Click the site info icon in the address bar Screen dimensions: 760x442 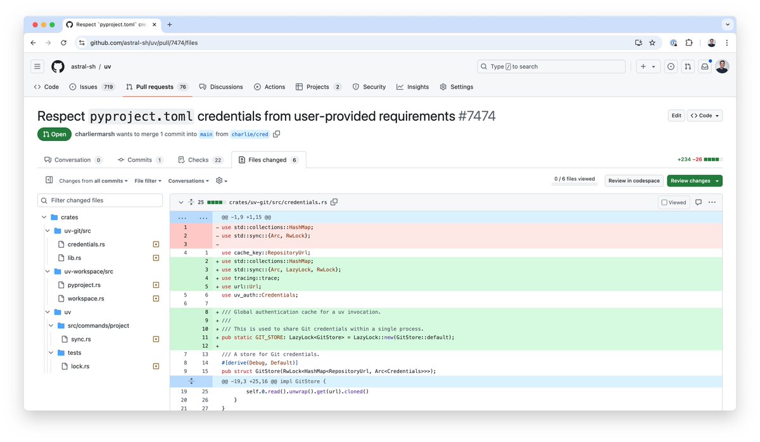(x=82, y=42)
